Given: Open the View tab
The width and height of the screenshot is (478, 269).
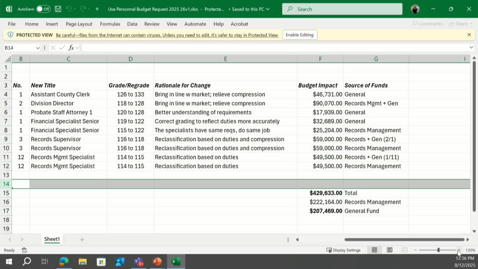Looking at the screenshot, I should 172,24.
